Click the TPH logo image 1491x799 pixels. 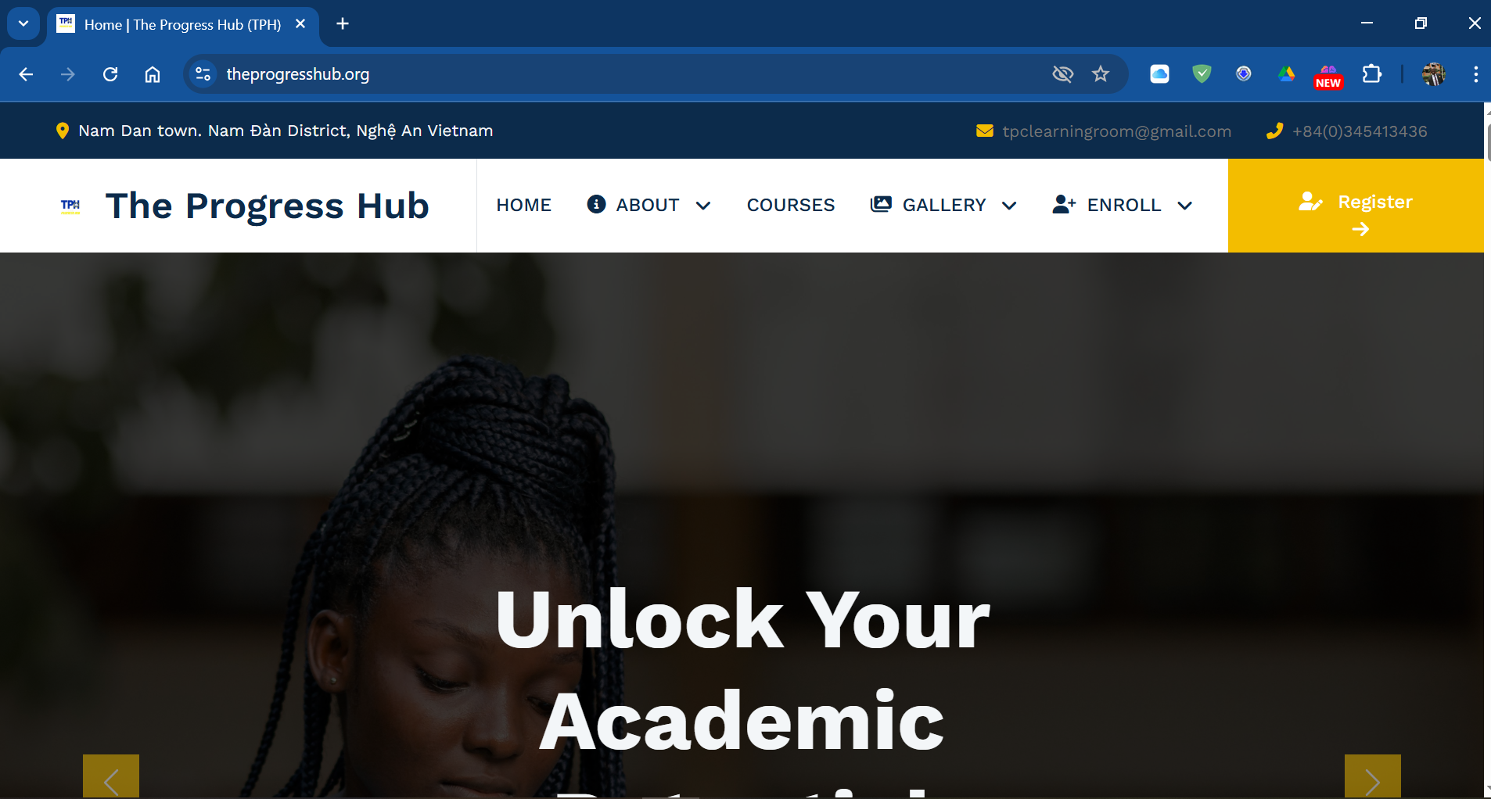coord(70,206)
